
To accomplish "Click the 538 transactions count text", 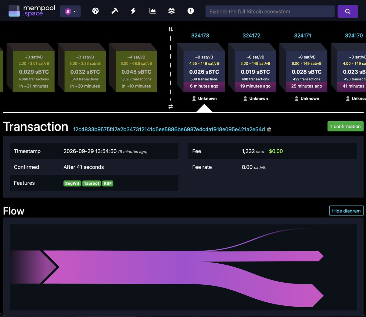I will 204,79.
